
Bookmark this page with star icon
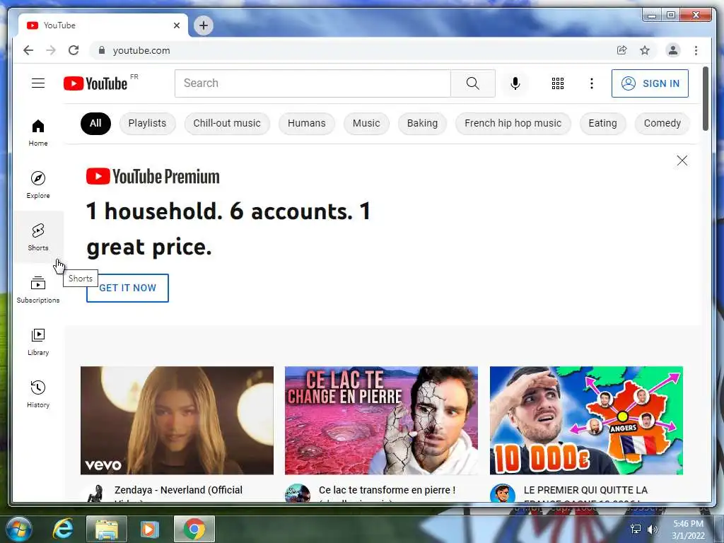(x=645, y=50)
